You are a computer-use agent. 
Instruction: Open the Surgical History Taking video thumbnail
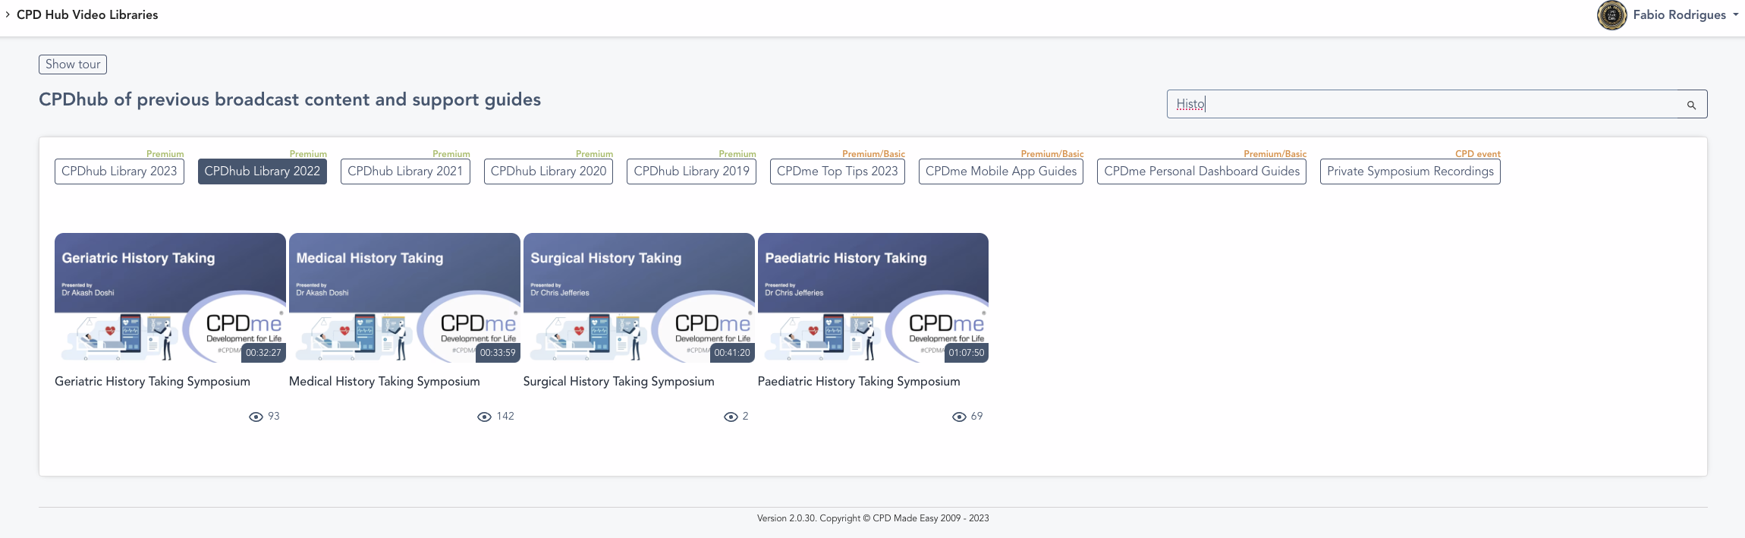point(639,297)
